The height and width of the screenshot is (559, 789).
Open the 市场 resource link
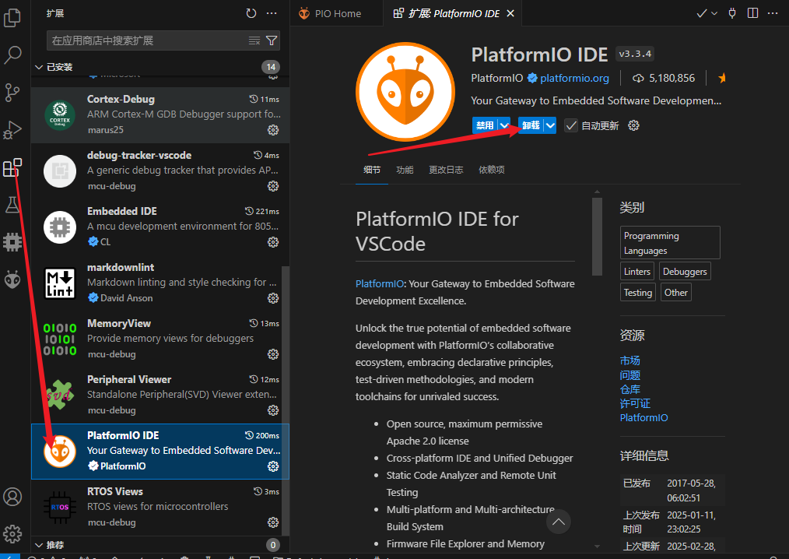pyautogui.click(x=630, y=360)
